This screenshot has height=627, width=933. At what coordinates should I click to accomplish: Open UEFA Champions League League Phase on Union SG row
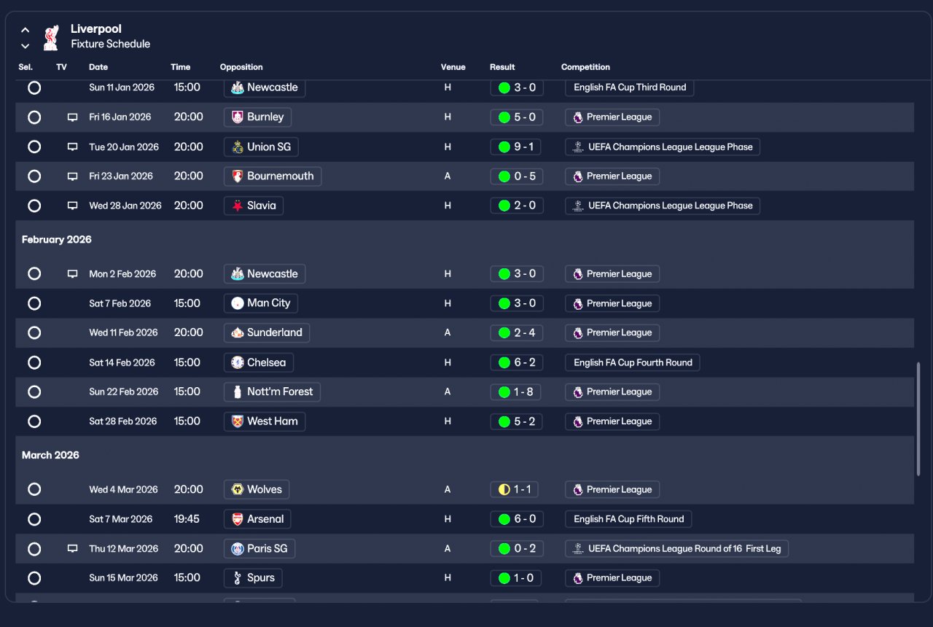pos(663,147)
